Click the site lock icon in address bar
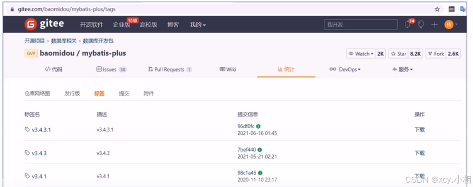This screenshot has width=473, height=187. (12, 9)
